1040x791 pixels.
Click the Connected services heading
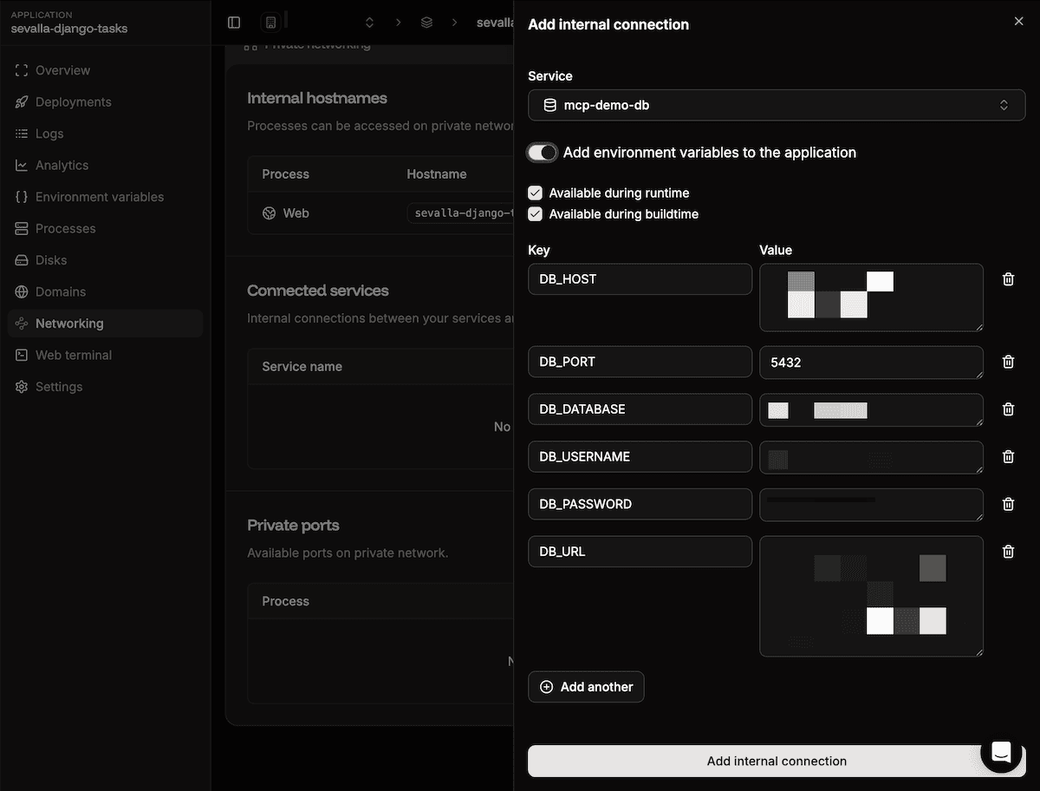318,291
